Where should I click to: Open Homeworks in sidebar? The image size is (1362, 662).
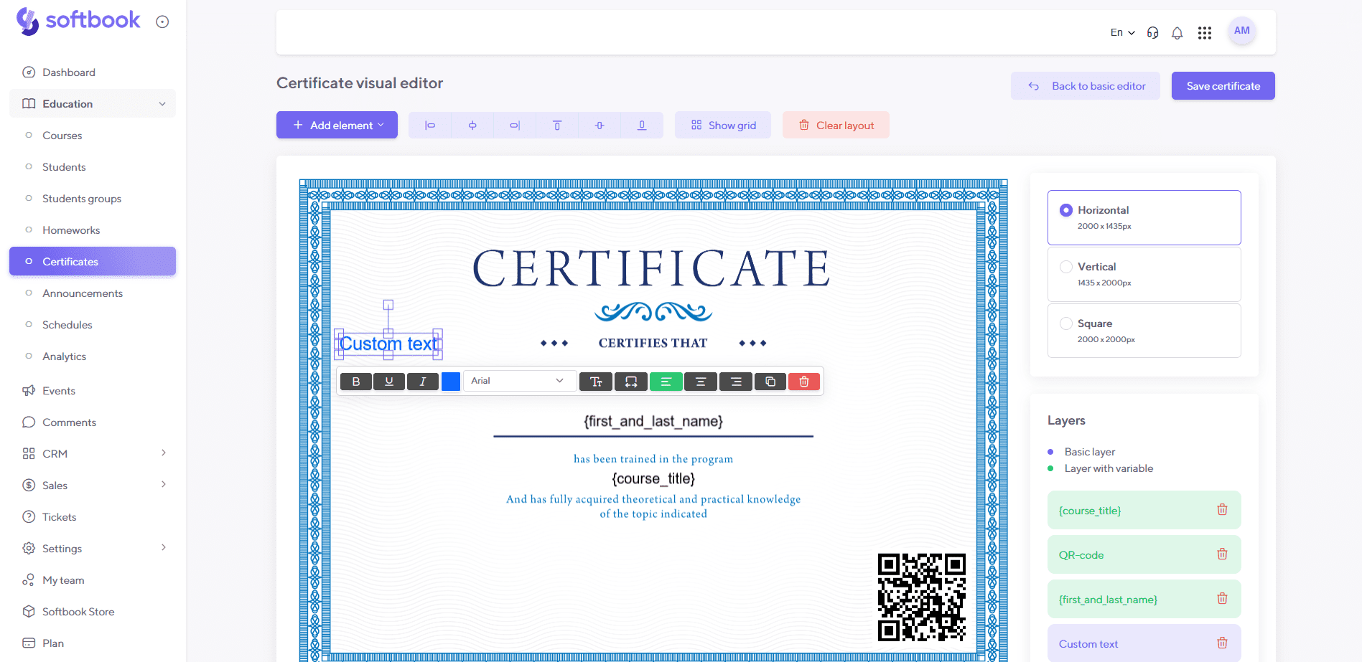coord(93,230)
